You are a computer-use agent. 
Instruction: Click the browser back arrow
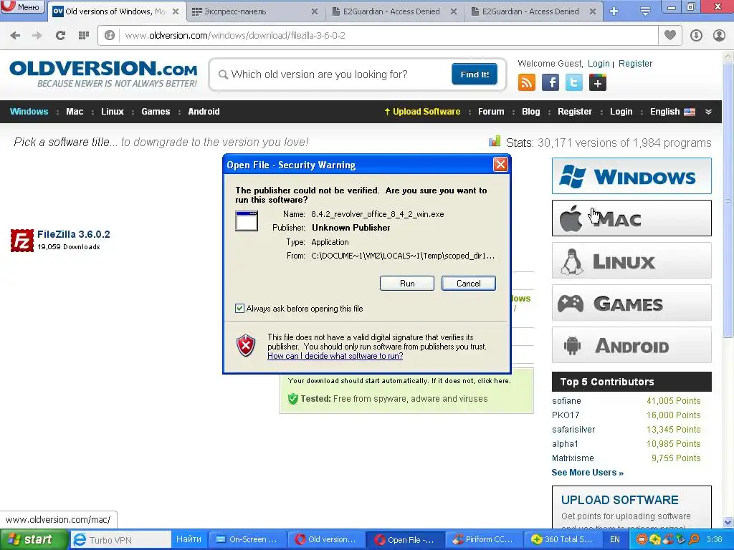click(15, 36)
